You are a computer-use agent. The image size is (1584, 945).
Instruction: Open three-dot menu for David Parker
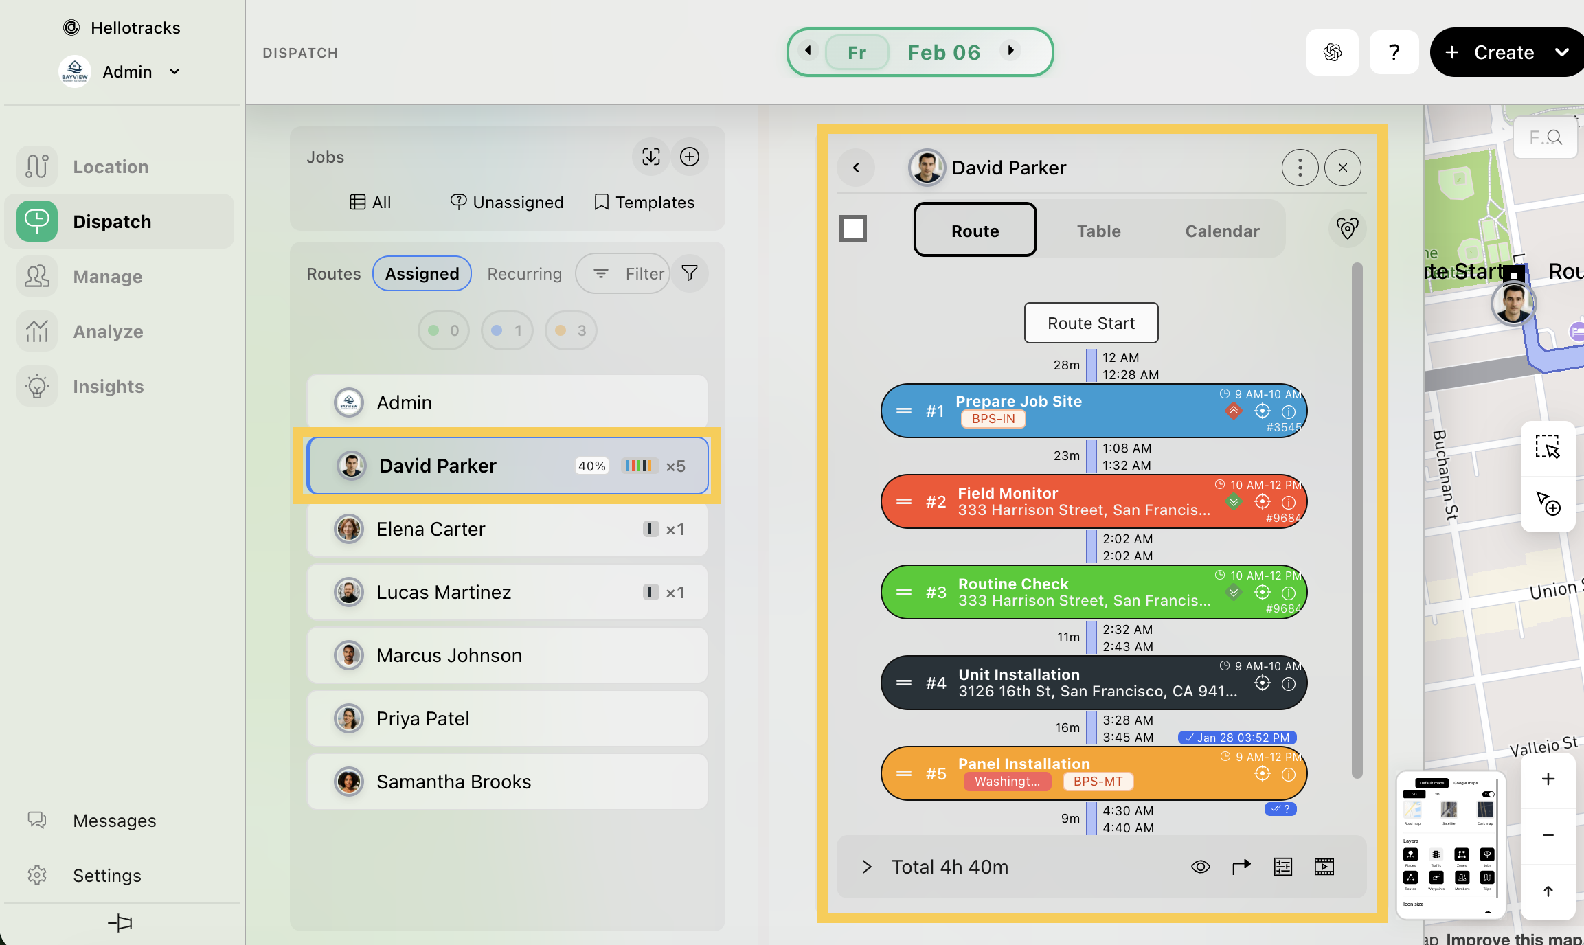pos(1300,168)
